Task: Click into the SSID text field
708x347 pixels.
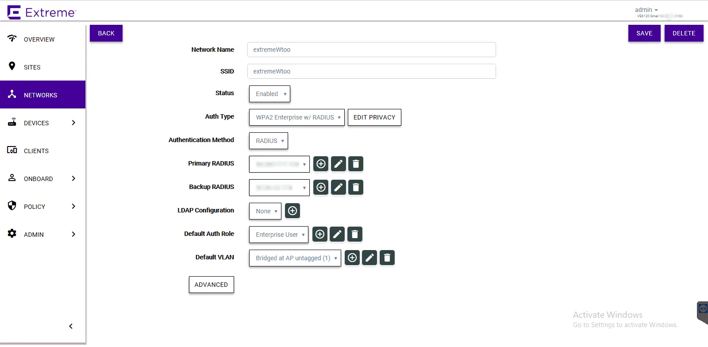Action: 371,71
